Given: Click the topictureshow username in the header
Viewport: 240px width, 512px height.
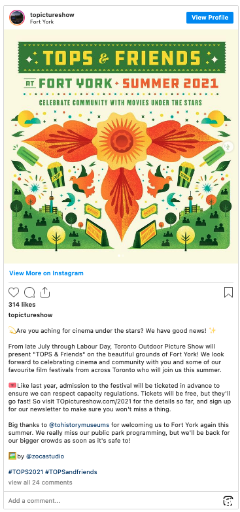Looking at the screenshot, I should tap(52, 14).
